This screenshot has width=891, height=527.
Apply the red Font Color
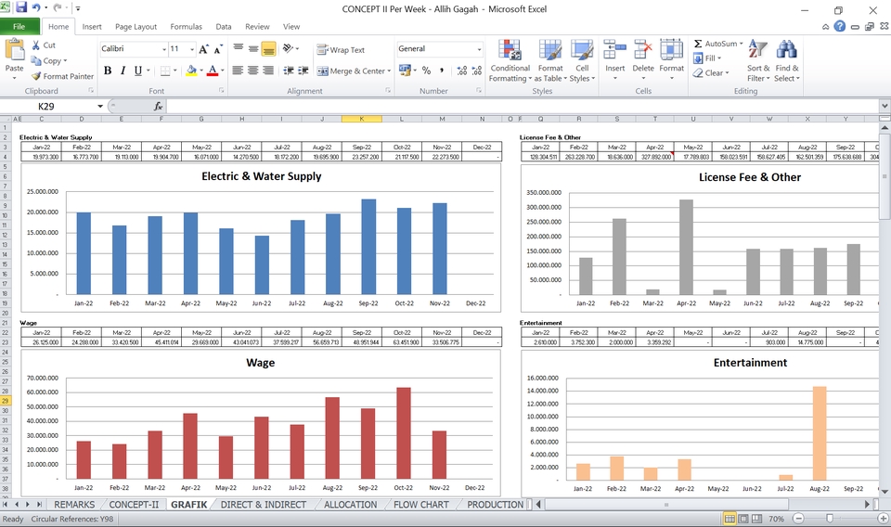pos(212,71)
